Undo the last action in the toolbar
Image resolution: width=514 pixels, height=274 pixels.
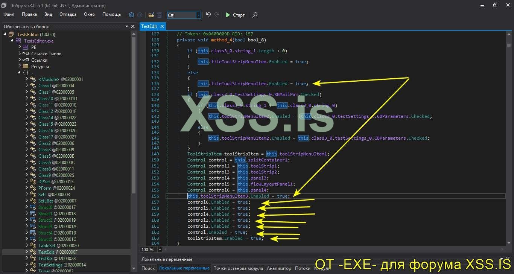[208, 15]
